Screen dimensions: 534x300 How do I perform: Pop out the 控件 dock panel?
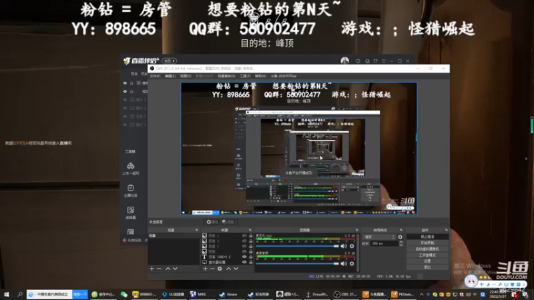(446, 230)
